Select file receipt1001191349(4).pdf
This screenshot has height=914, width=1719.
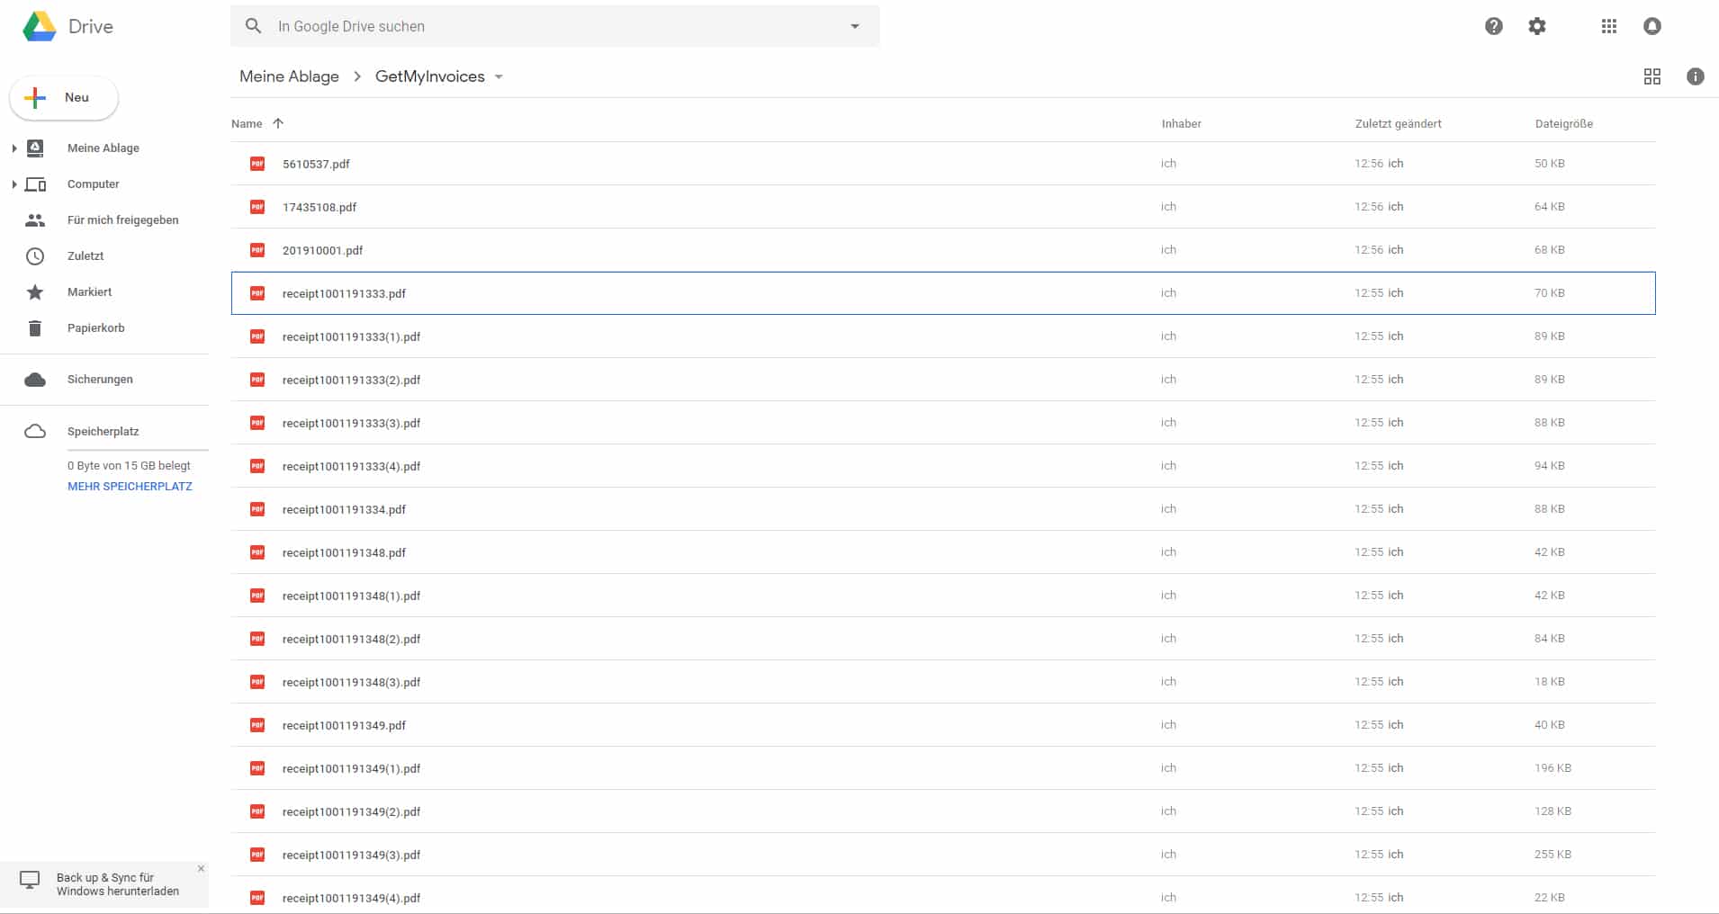(x=943, y=897)
